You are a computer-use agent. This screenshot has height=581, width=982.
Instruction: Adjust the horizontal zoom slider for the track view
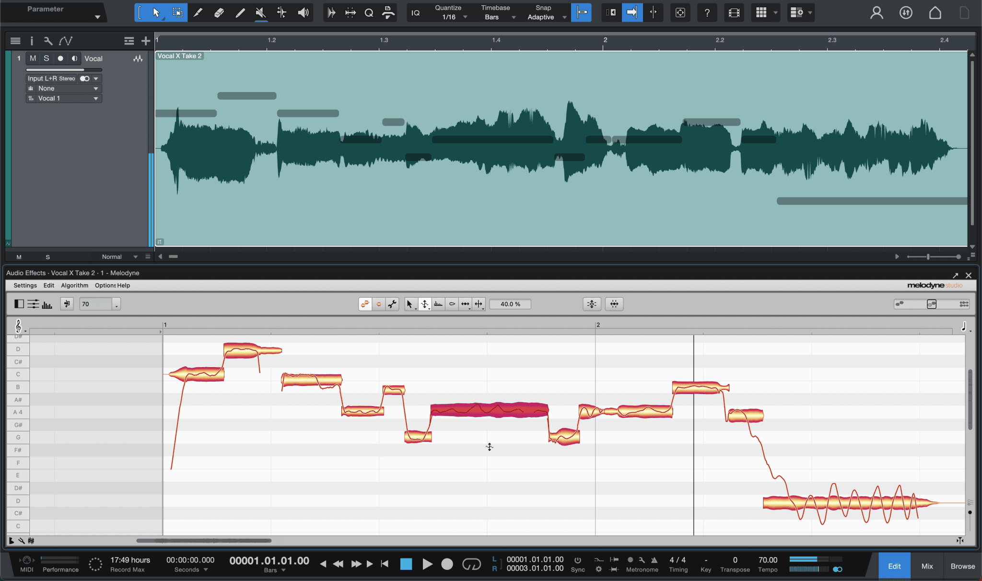pyautogui.click(x=929, y=256)
